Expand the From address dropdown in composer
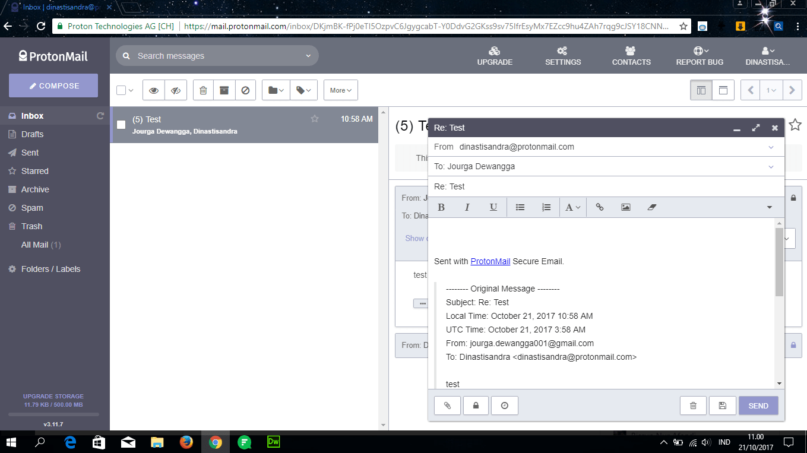The height and width of the screenshot is (453, 807). pos(771,147)
